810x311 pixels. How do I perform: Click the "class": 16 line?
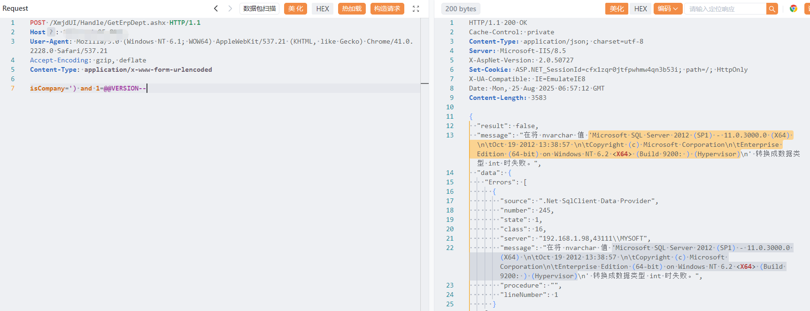[523, 229]
